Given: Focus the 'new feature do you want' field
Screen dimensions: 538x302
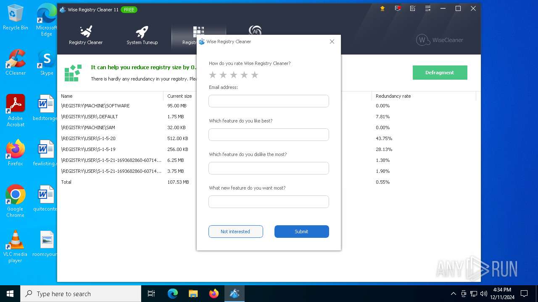Looking at the screenshot, I should 269,202.
